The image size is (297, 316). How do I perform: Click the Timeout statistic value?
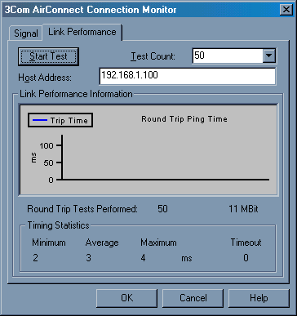click(246, 258)
